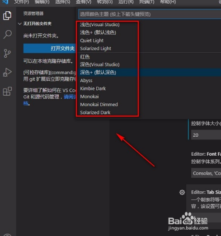The image size is (221, 236).
Task: Click the 打开文件夹 button
Action: [50, 48]
